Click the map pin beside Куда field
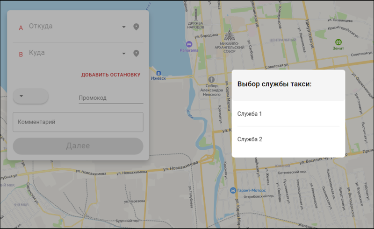The width and height of the screenshot is (374, 229). click(x=136, y=53)
